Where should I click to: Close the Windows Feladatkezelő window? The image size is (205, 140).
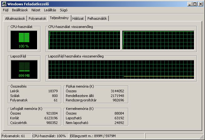click(200, 4)
